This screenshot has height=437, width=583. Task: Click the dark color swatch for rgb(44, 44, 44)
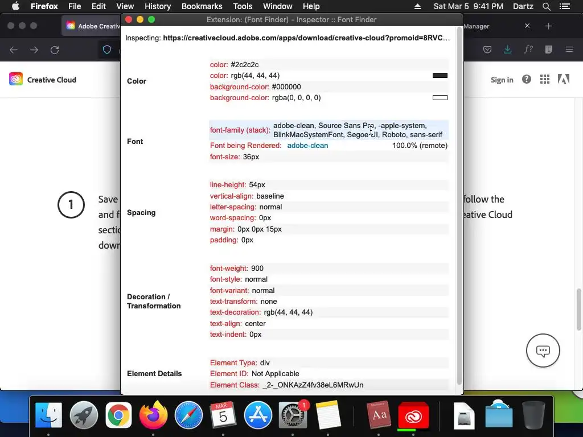[x=440, y=76]
